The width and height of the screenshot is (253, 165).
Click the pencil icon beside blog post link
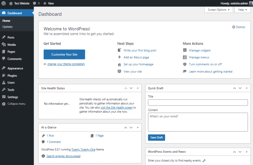[119, 50]
